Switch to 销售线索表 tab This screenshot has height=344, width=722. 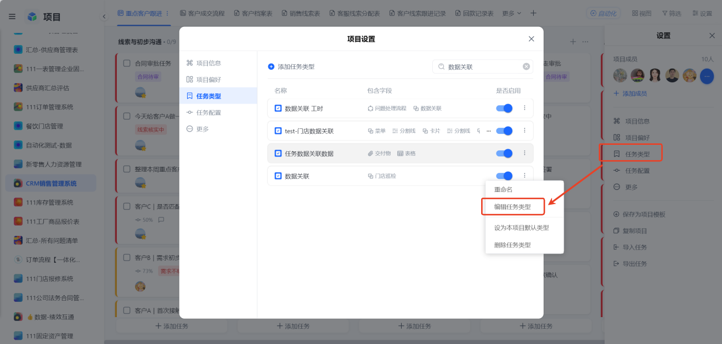pyautogui.click(x=301, y=13)
